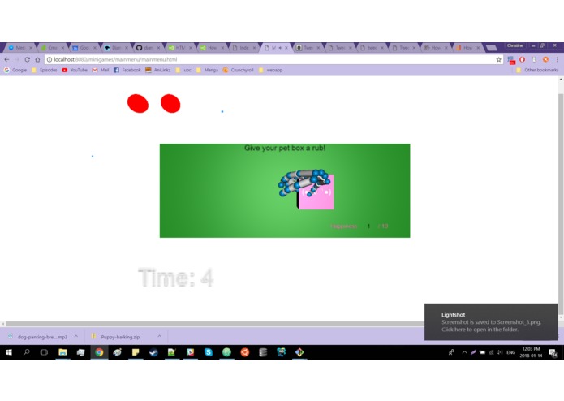Click the Chrome taskbar icon

pyautogui.click(x=99, y=352)
